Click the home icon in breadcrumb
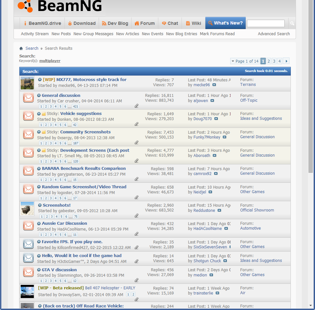The image size is (315, 310). point(21,48)
